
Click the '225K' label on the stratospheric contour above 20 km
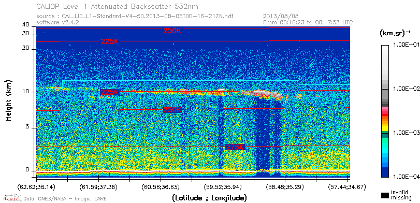point(110,41)
